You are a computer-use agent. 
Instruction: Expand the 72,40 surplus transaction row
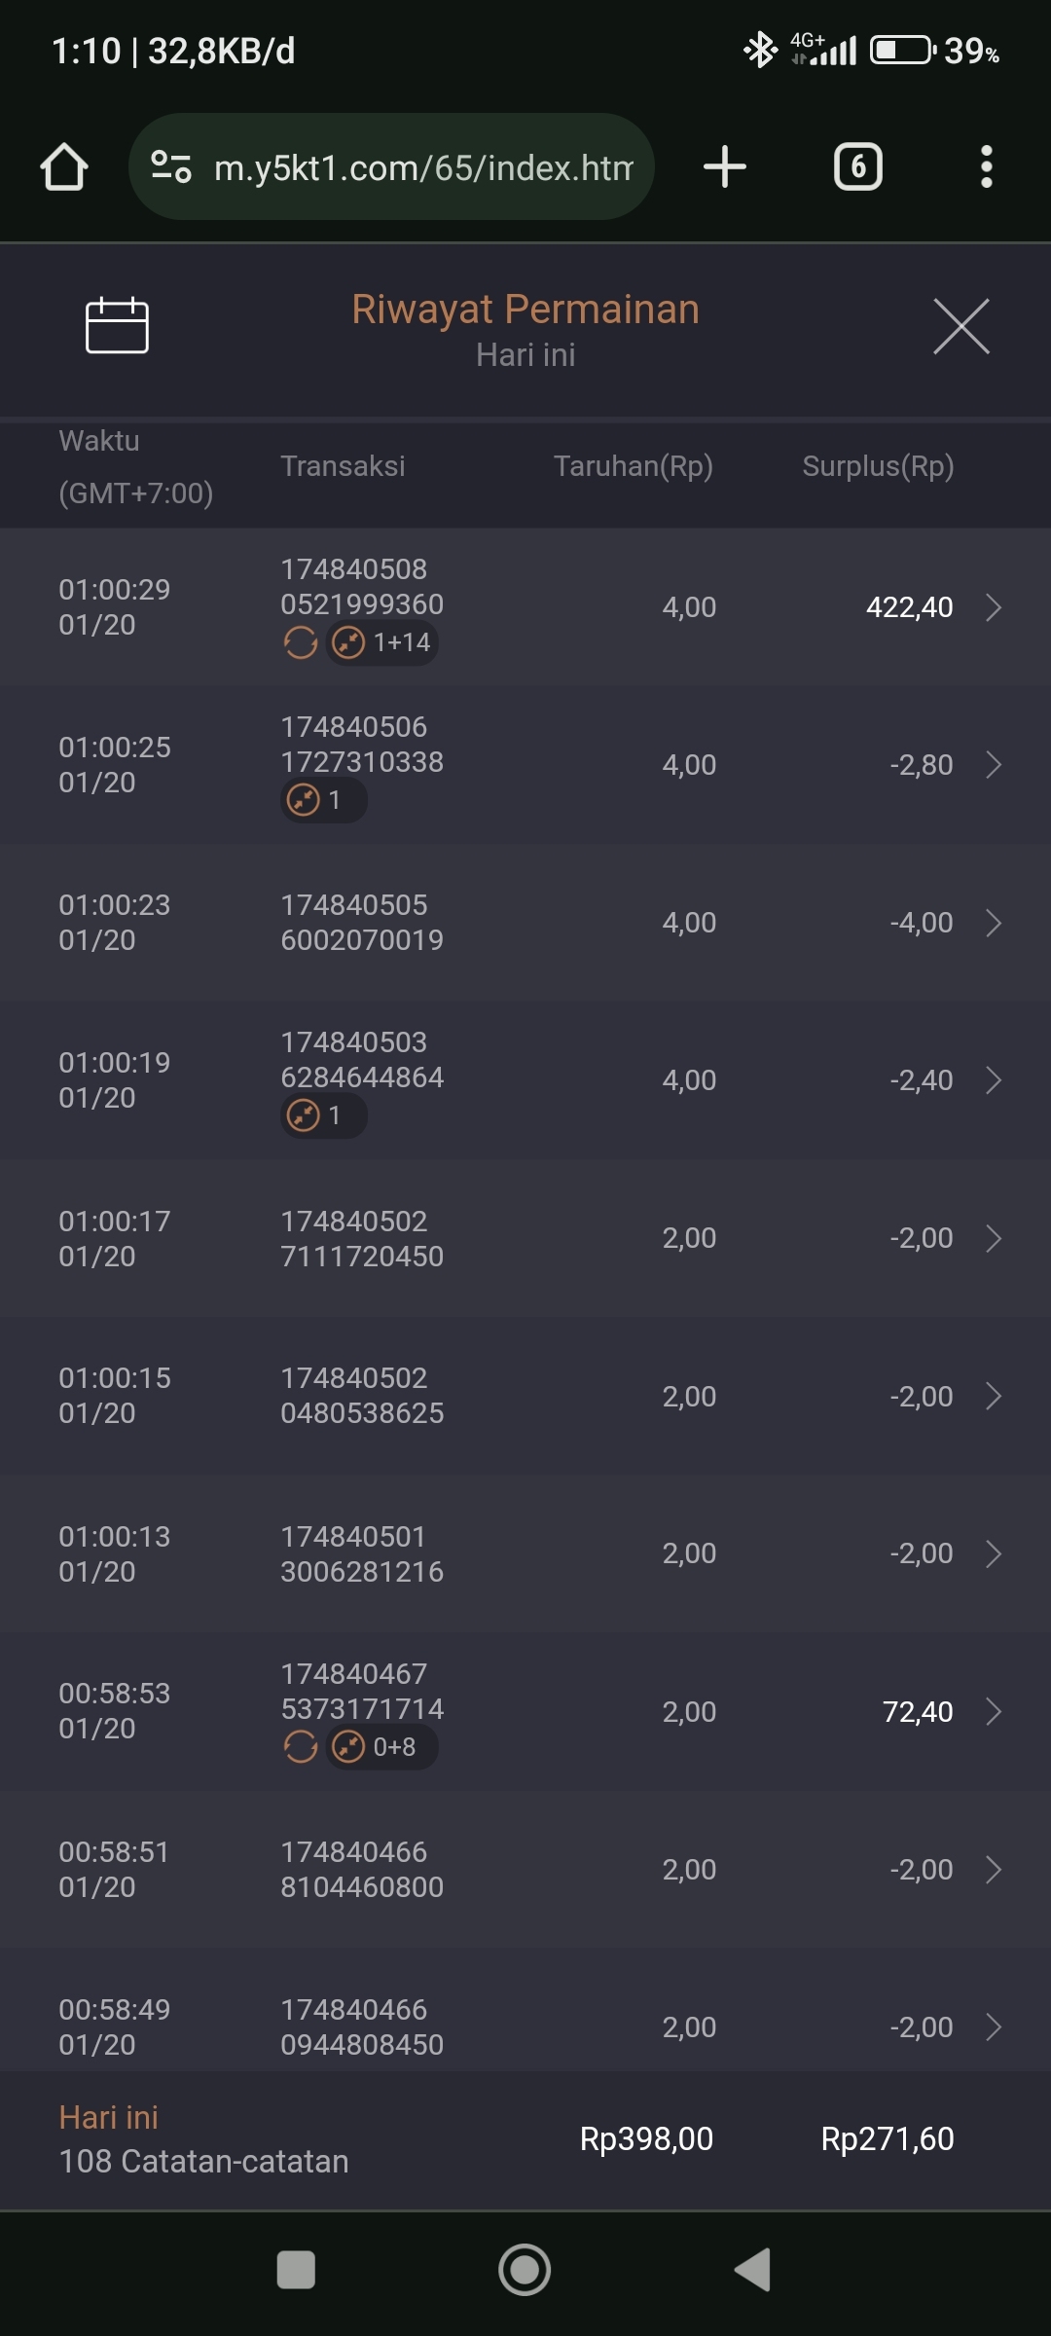pyautogui.click(x=993, y=1712)
